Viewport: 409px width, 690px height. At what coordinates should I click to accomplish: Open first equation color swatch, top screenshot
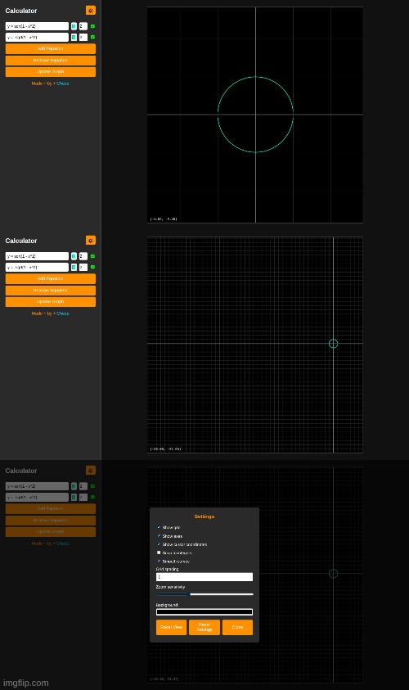tap(74, 26)
